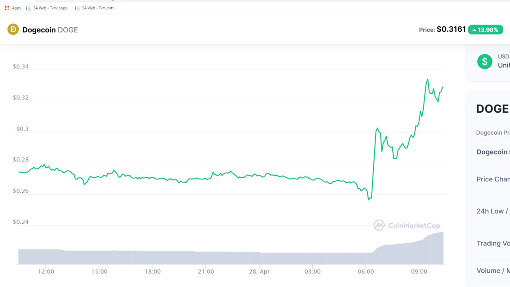510x287 pixels.
Task: Click the 28. Apr date axis label
Action: 259,272
